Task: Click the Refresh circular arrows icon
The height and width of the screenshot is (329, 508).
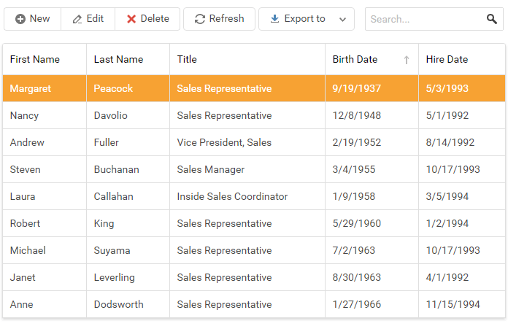Action: [x=199, y=19]
